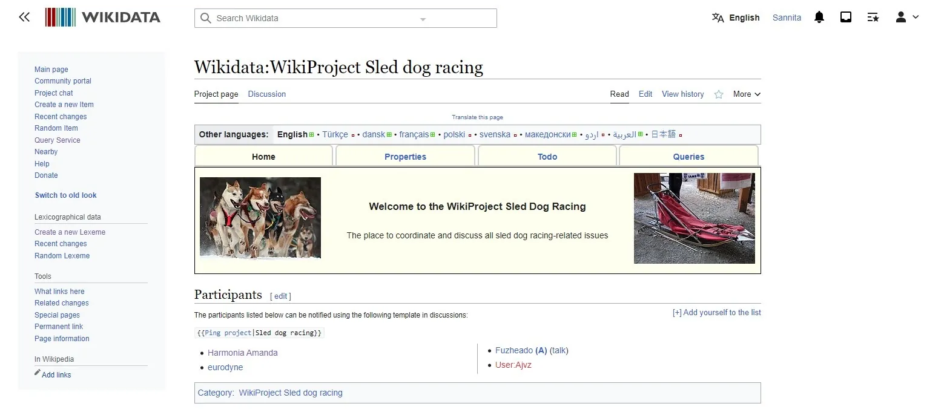Image resolution: width=944 pixels, height=418 pixels.
Task: Click the pencil icon beside Add links
Action: [x=38, y=373]
